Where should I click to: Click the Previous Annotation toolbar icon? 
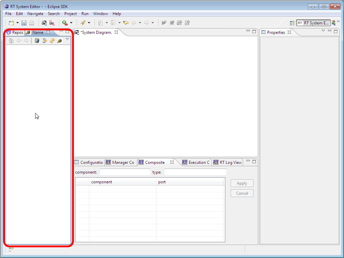click(113, 23)
